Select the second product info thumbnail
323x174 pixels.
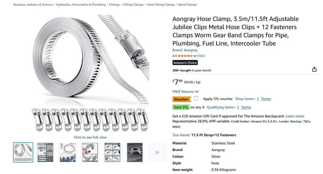coord(45,152)
